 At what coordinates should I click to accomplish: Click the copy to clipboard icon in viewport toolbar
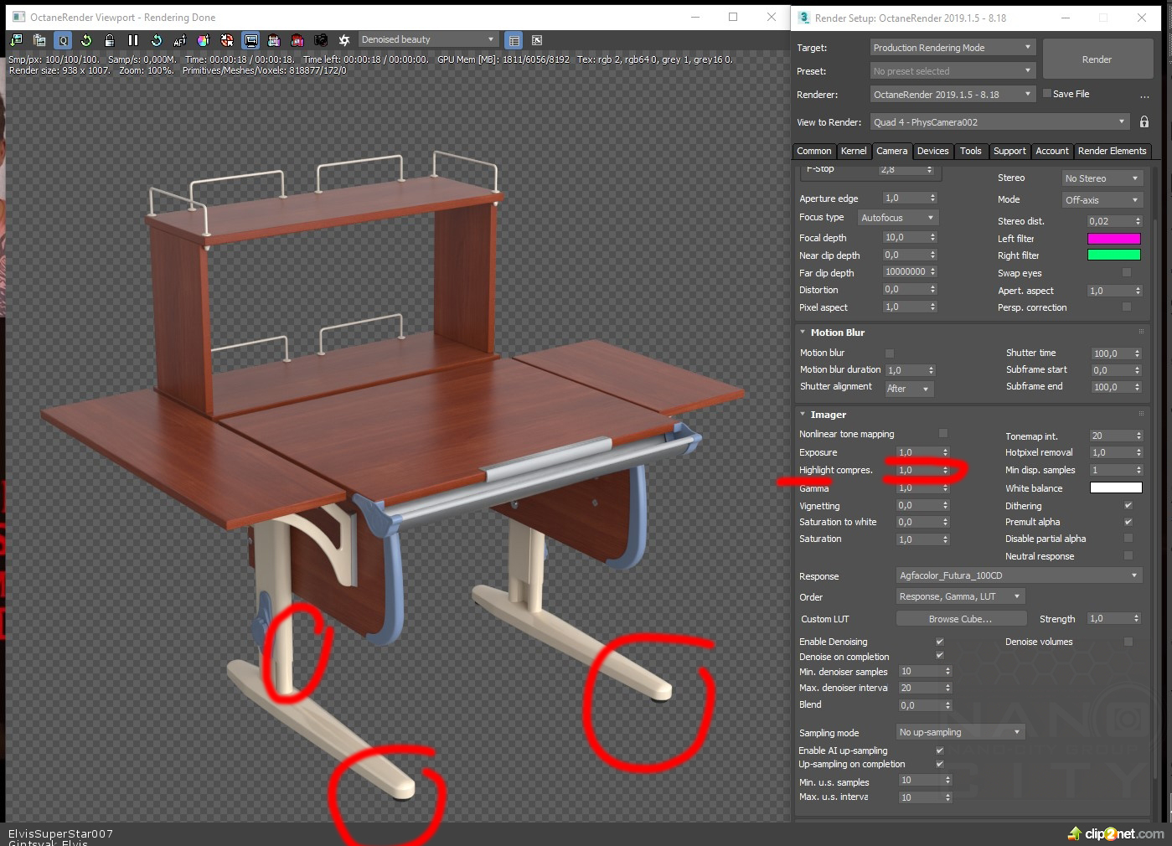pos(39,40)
